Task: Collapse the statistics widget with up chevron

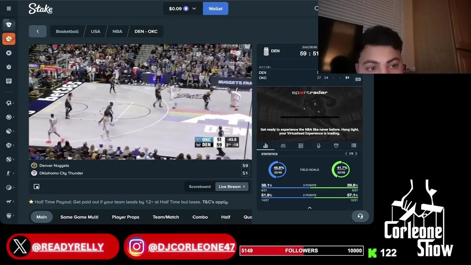Action: pyautogui.click(x=309, y=208)
